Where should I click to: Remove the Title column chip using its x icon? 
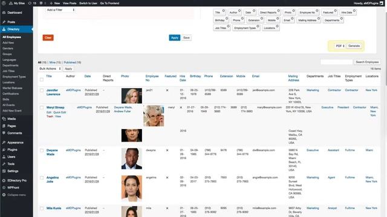click(x=223, y=11)
